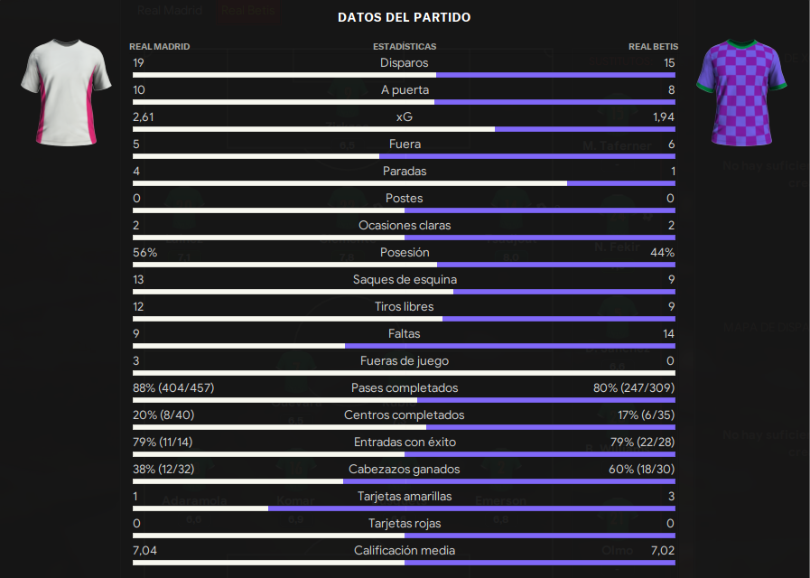
Task: Click the Fueras de juego bar
Action: coord(404,373)
